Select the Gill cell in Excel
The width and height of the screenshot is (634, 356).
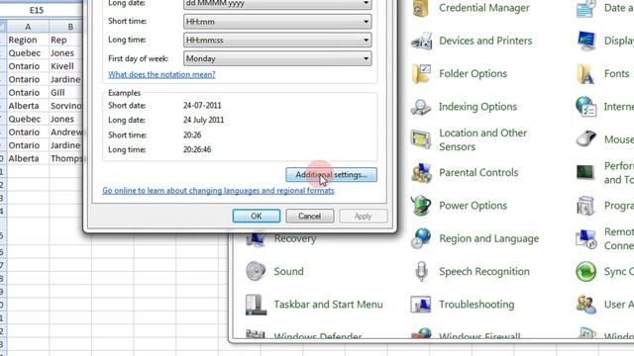tap(66, 92)
